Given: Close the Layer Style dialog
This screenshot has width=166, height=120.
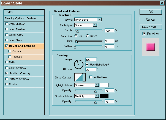Looking at the screenshot, I should click(x=161, y=3).
